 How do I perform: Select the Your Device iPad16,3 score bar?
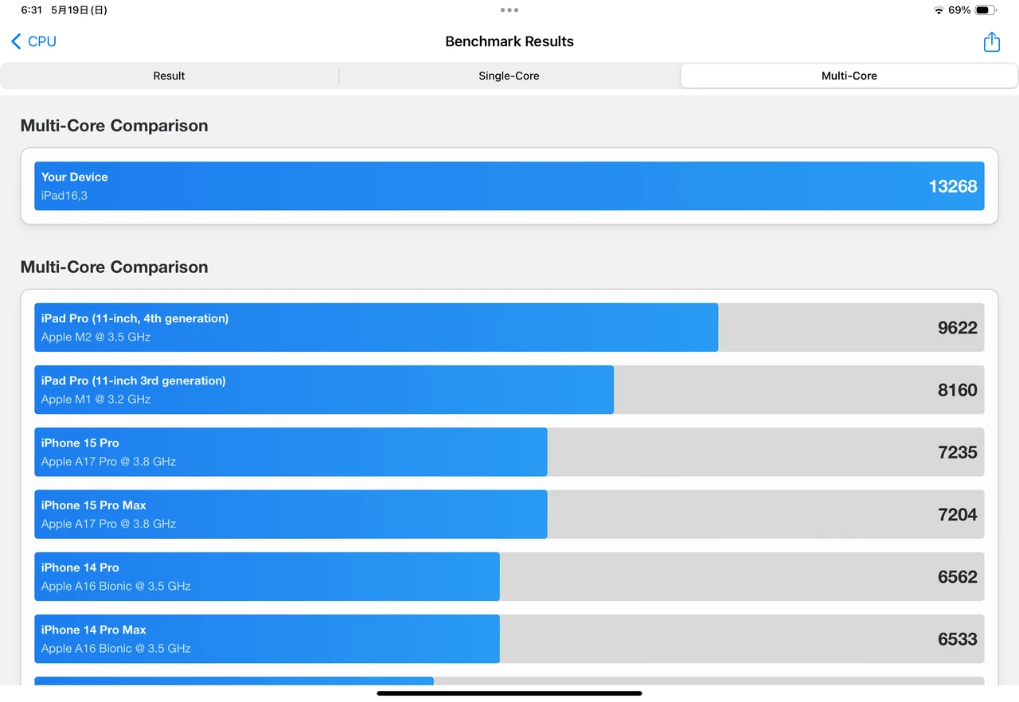coord(509,186)
